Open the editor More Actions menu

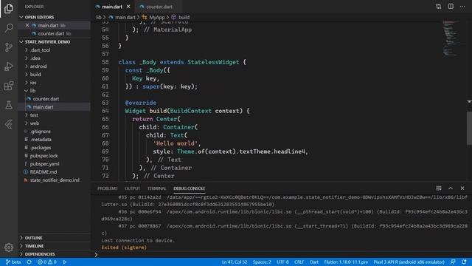[x=462, y=7]
